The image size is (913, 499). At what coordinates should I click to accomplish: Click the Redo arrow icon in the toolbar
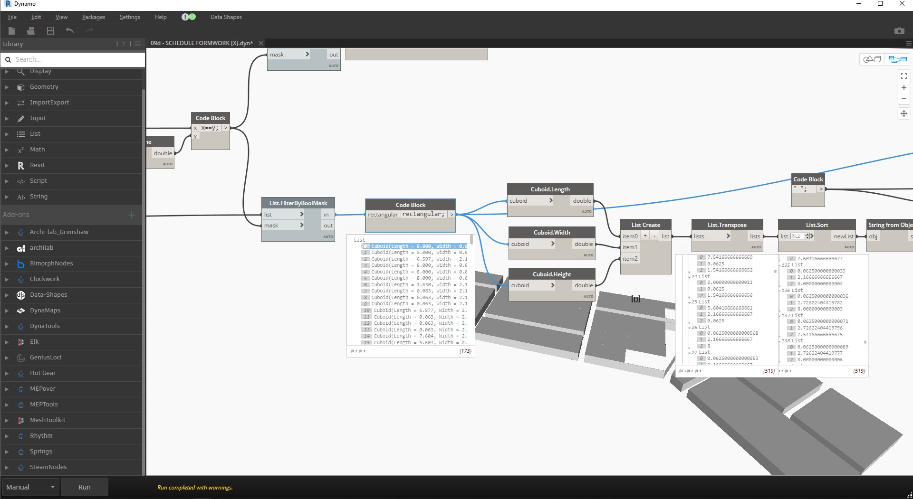(89, 31)
